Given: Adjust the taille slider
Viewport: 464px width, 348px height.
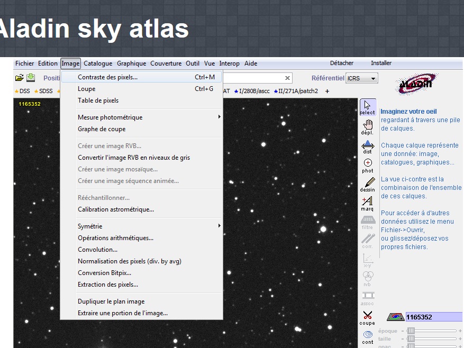Looking at the screenshot, I should pos(431,338).
